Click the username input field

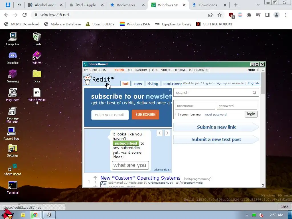tap(195, 106)
